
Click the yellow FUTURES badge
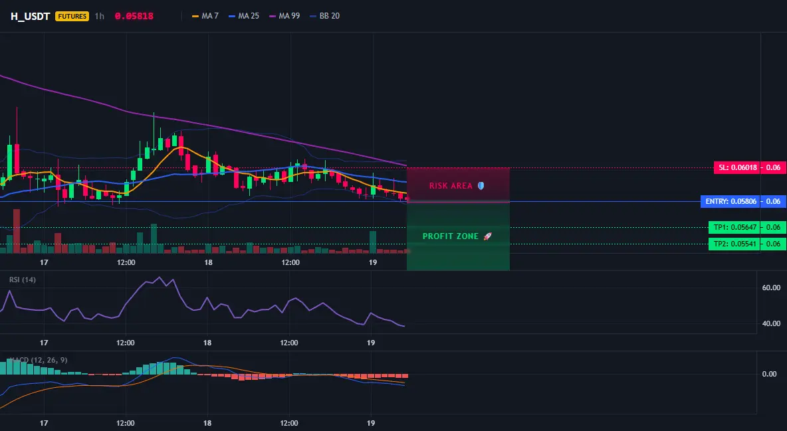[x=72, y=16]
